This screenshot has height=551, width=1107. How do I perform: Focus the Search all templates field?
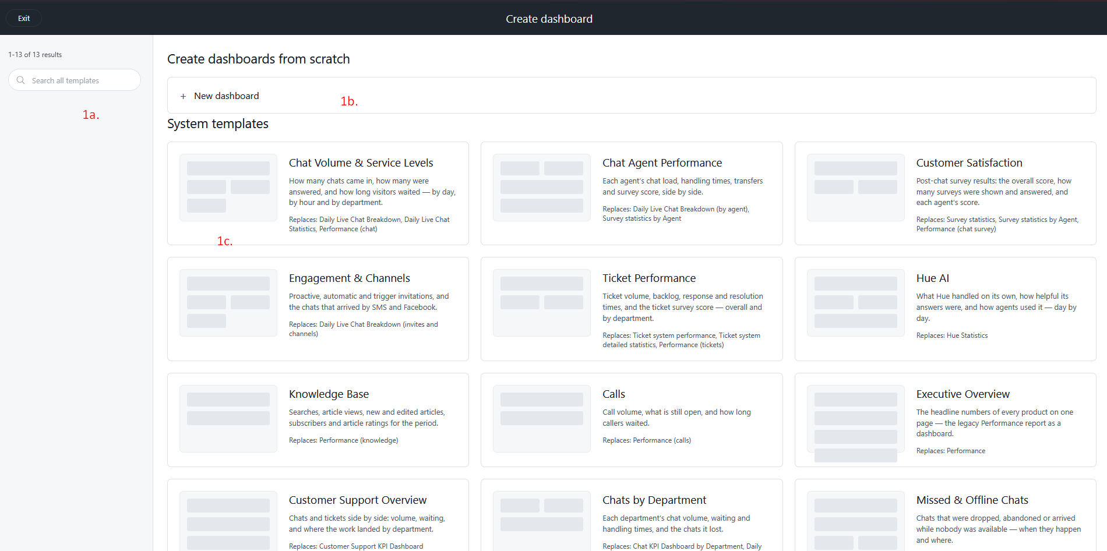(x=75, y=80)
